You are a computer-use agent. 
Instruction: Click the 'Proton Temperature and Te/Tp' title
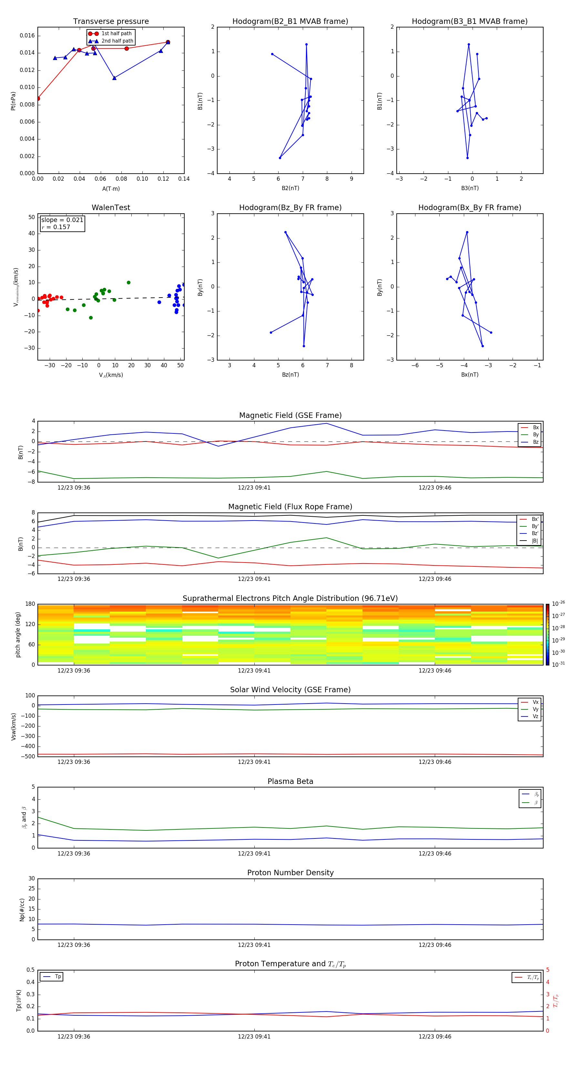tap(290, 964)
